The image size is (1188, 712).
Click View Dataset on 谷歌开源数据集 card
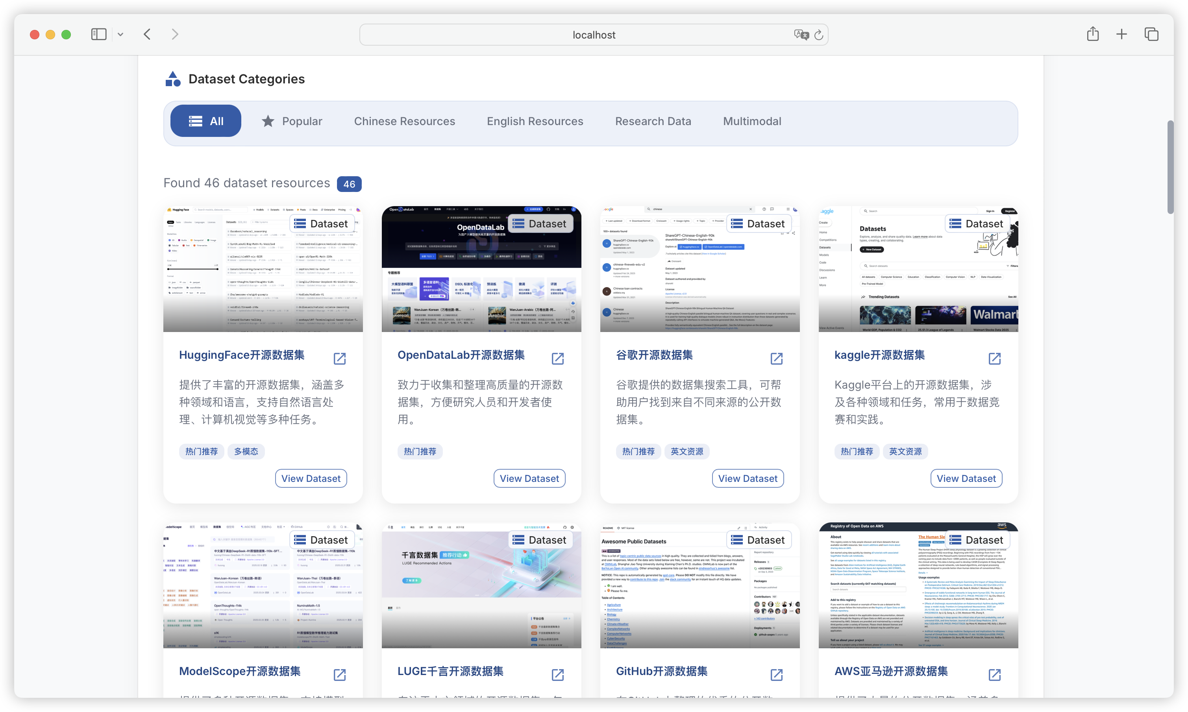pos(748,478)
